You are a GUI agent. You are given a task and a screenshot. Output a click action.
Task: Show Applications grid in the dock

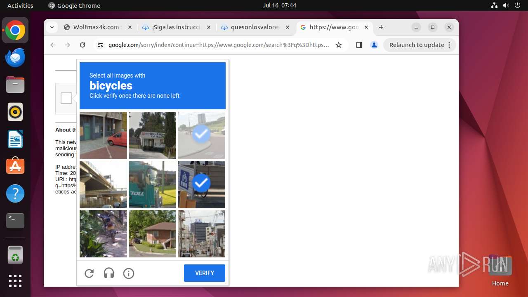coord(15,281)
